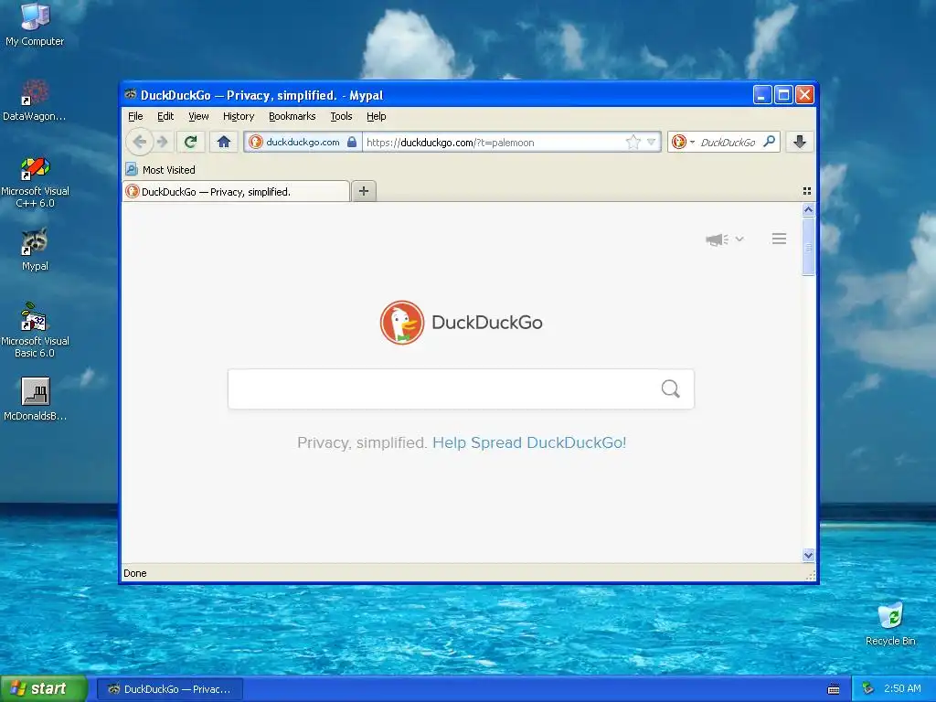Open the Help menu
This screenshot has height=702, width=936.
[376, 116]
